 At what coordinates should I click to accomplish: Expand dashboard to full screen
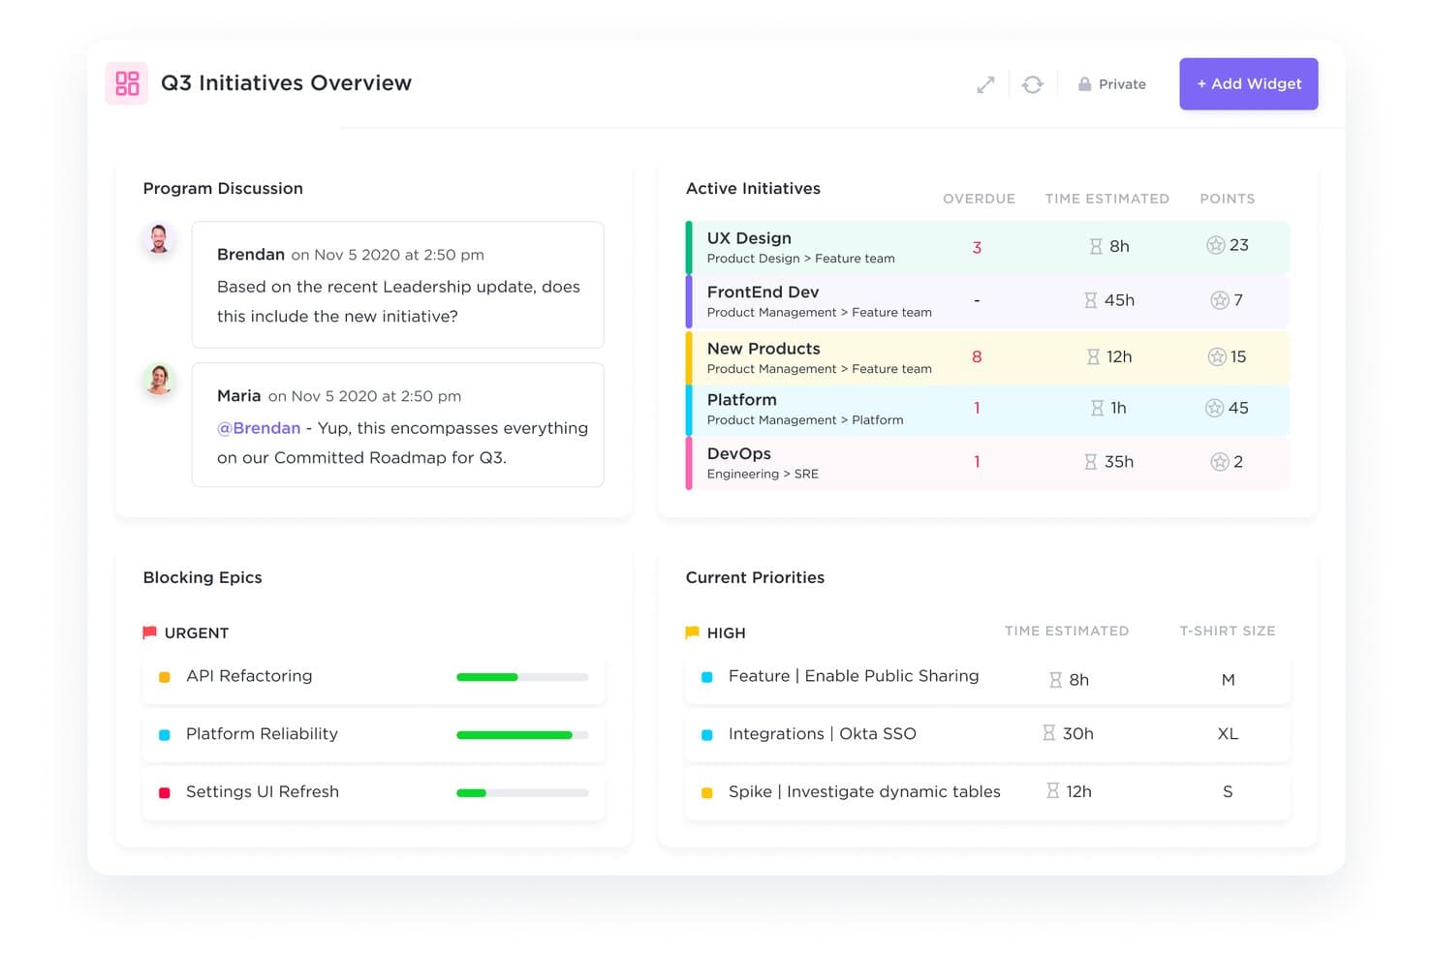click(985, 85)
